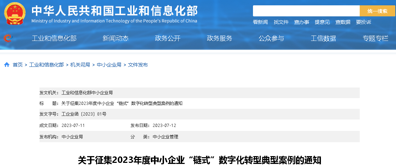396x165 pixels.
Task: Click the home icon in breadcrumb
Action: pyautogui.click(x=7, y=65)
